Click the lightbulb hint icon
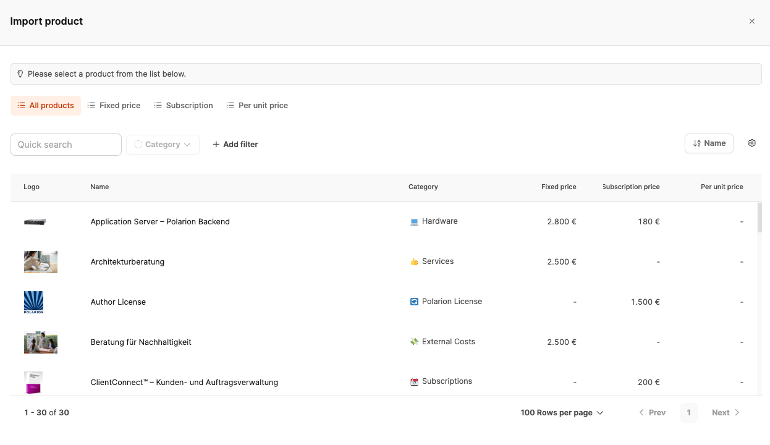Viewport: 770px width, 445px height. pyautogui.click(x=20, y=74)
